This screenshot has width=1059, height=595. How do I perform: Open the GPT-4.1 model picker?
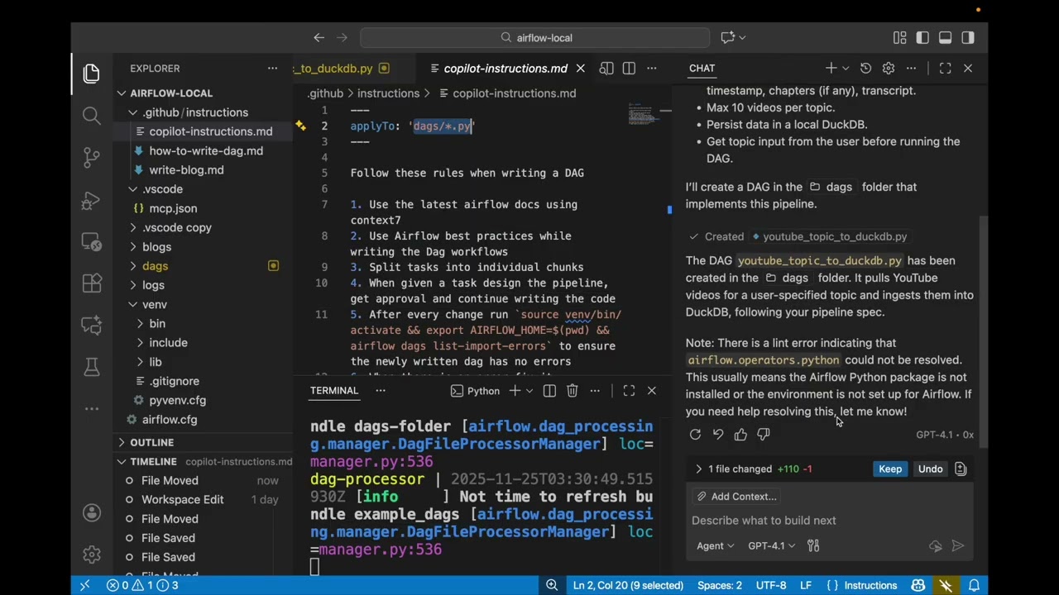771,545
